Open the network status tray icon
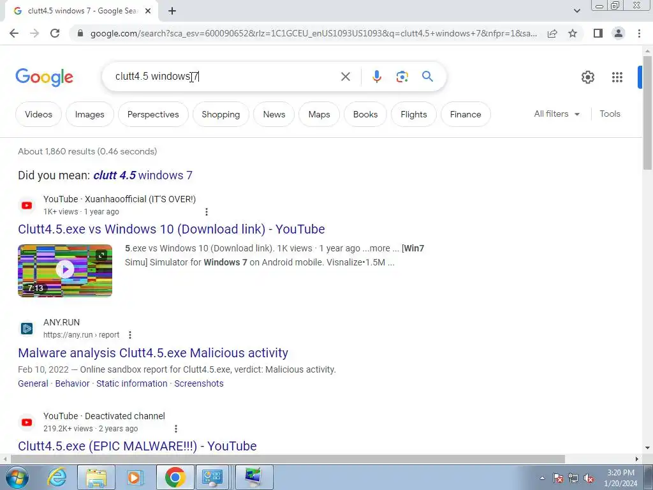The height and width of the screenshot is (490, 653). [x=573, y=478]
